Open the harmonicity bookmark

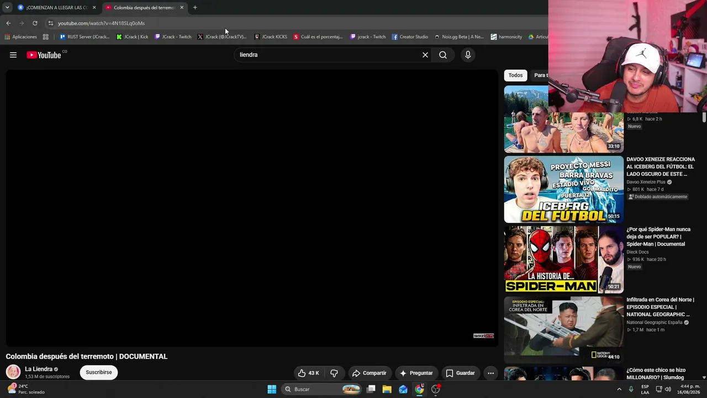(506, 37)
